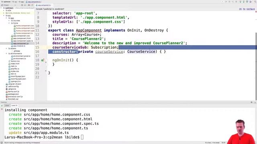The image size is (257, 144).
Task: Select app.component.spec.ts in project tree
Action: 22,41
